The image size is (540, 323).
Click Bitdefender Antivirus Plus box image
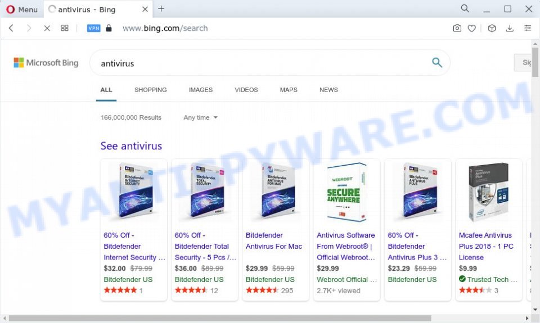(x=420, y=191)
